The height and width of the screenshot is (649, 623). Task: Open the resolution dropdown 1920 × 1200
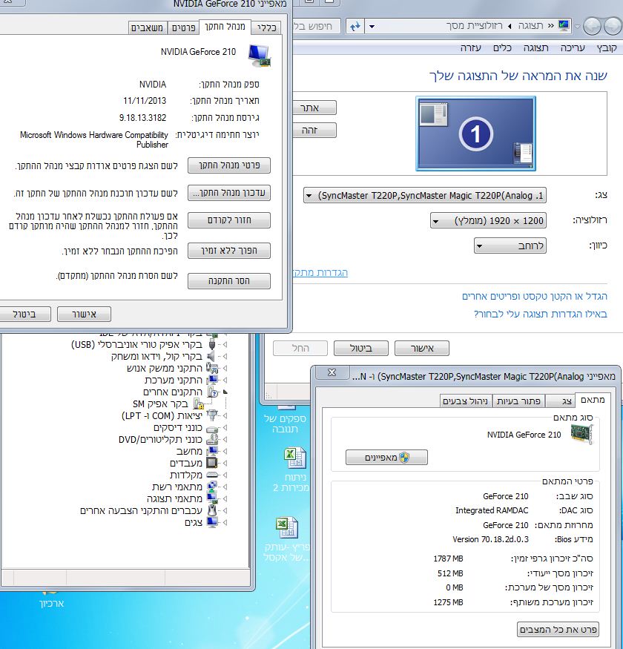pyautogui.click(x=488, y=221)
